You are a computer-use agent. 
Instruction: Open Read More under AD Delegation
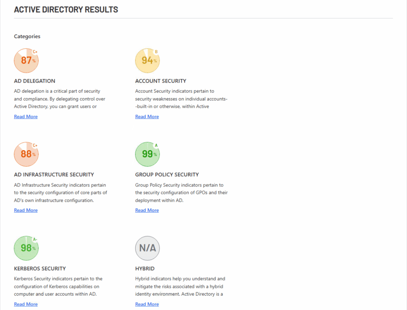26,116
